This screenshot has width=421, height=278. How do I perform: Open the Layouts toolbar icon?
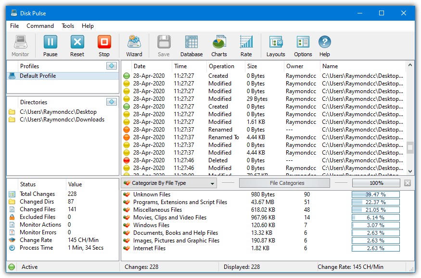coord(276,42)
